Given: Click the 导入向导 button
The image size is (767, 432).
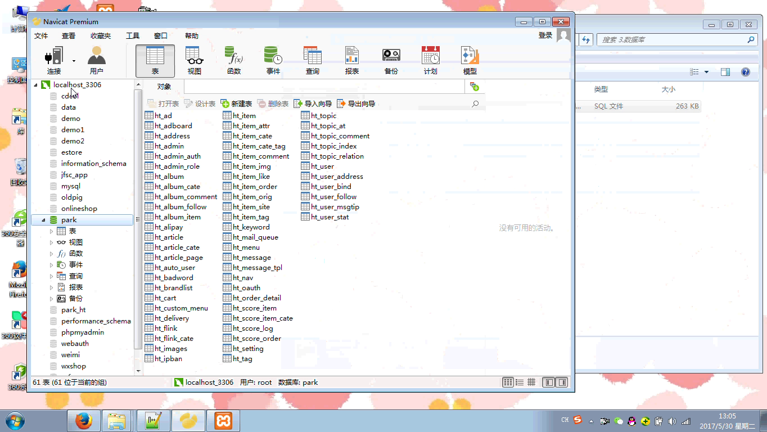Looking at the screenshot, I should (313, 103).
